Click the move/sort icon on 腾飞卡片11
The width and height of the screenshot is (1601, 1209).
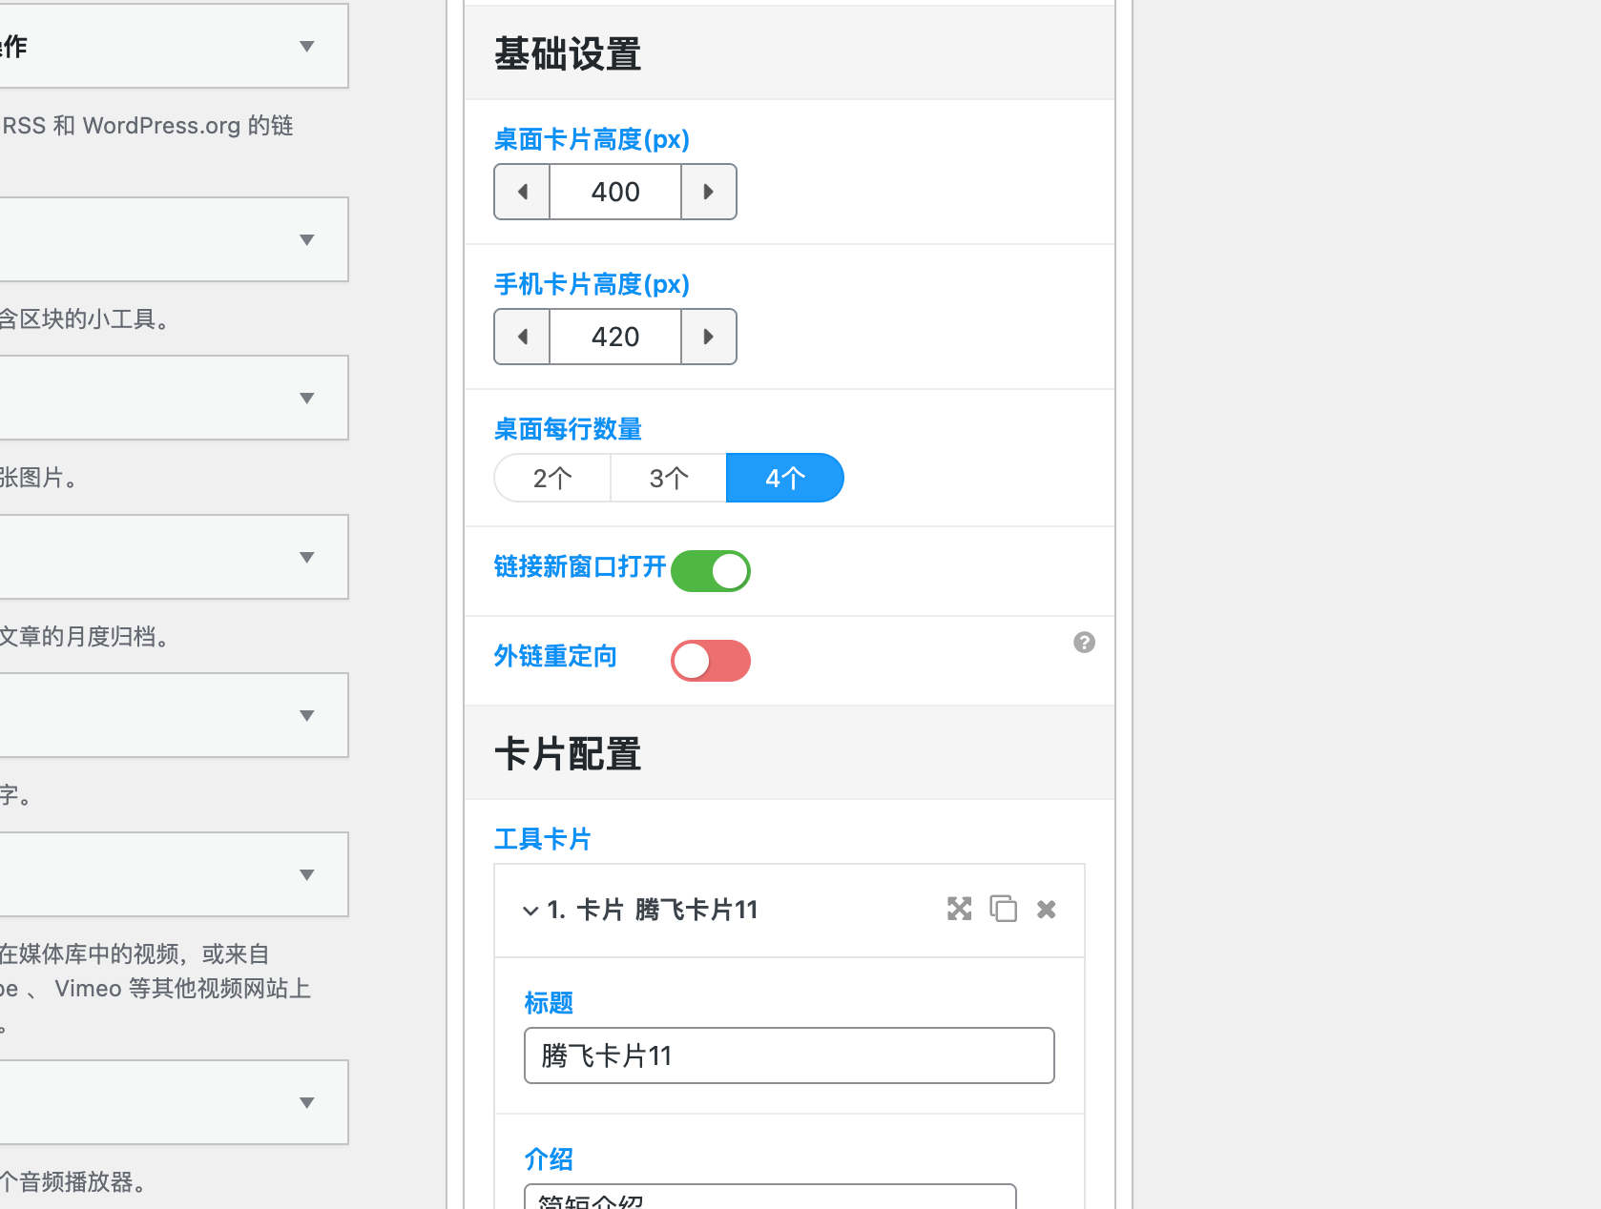[x=959, y=909]
